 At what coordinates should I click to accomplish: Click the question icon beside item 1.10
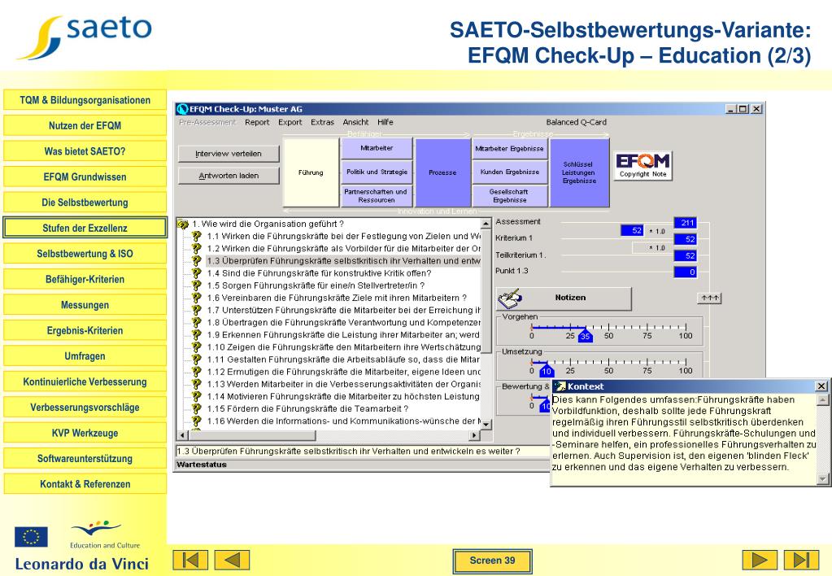click(196, 347)
